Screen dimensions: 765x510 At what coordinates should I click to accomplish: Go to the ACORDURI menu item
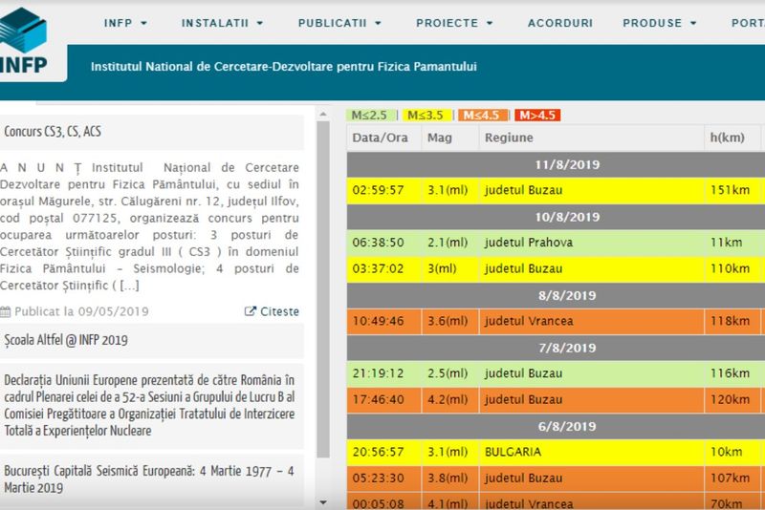(558, 22)
